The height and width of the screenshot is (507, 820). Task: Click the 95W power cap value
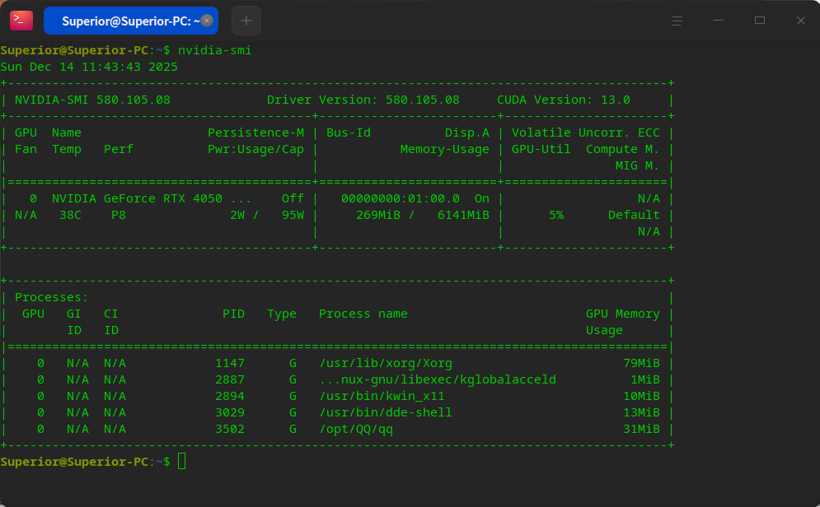tap(293, 215)
